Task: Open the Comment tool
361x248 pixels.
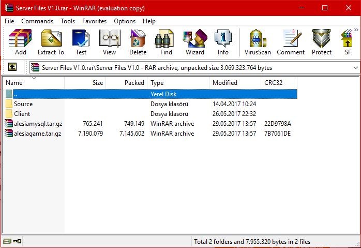Action: click(x=291, y=42)
